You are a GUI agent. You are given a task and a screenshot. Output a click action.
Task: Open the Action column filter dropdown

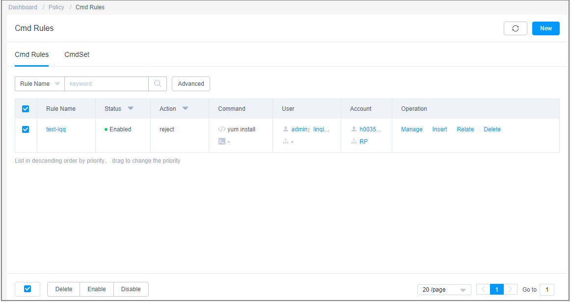tap(186, 108)
